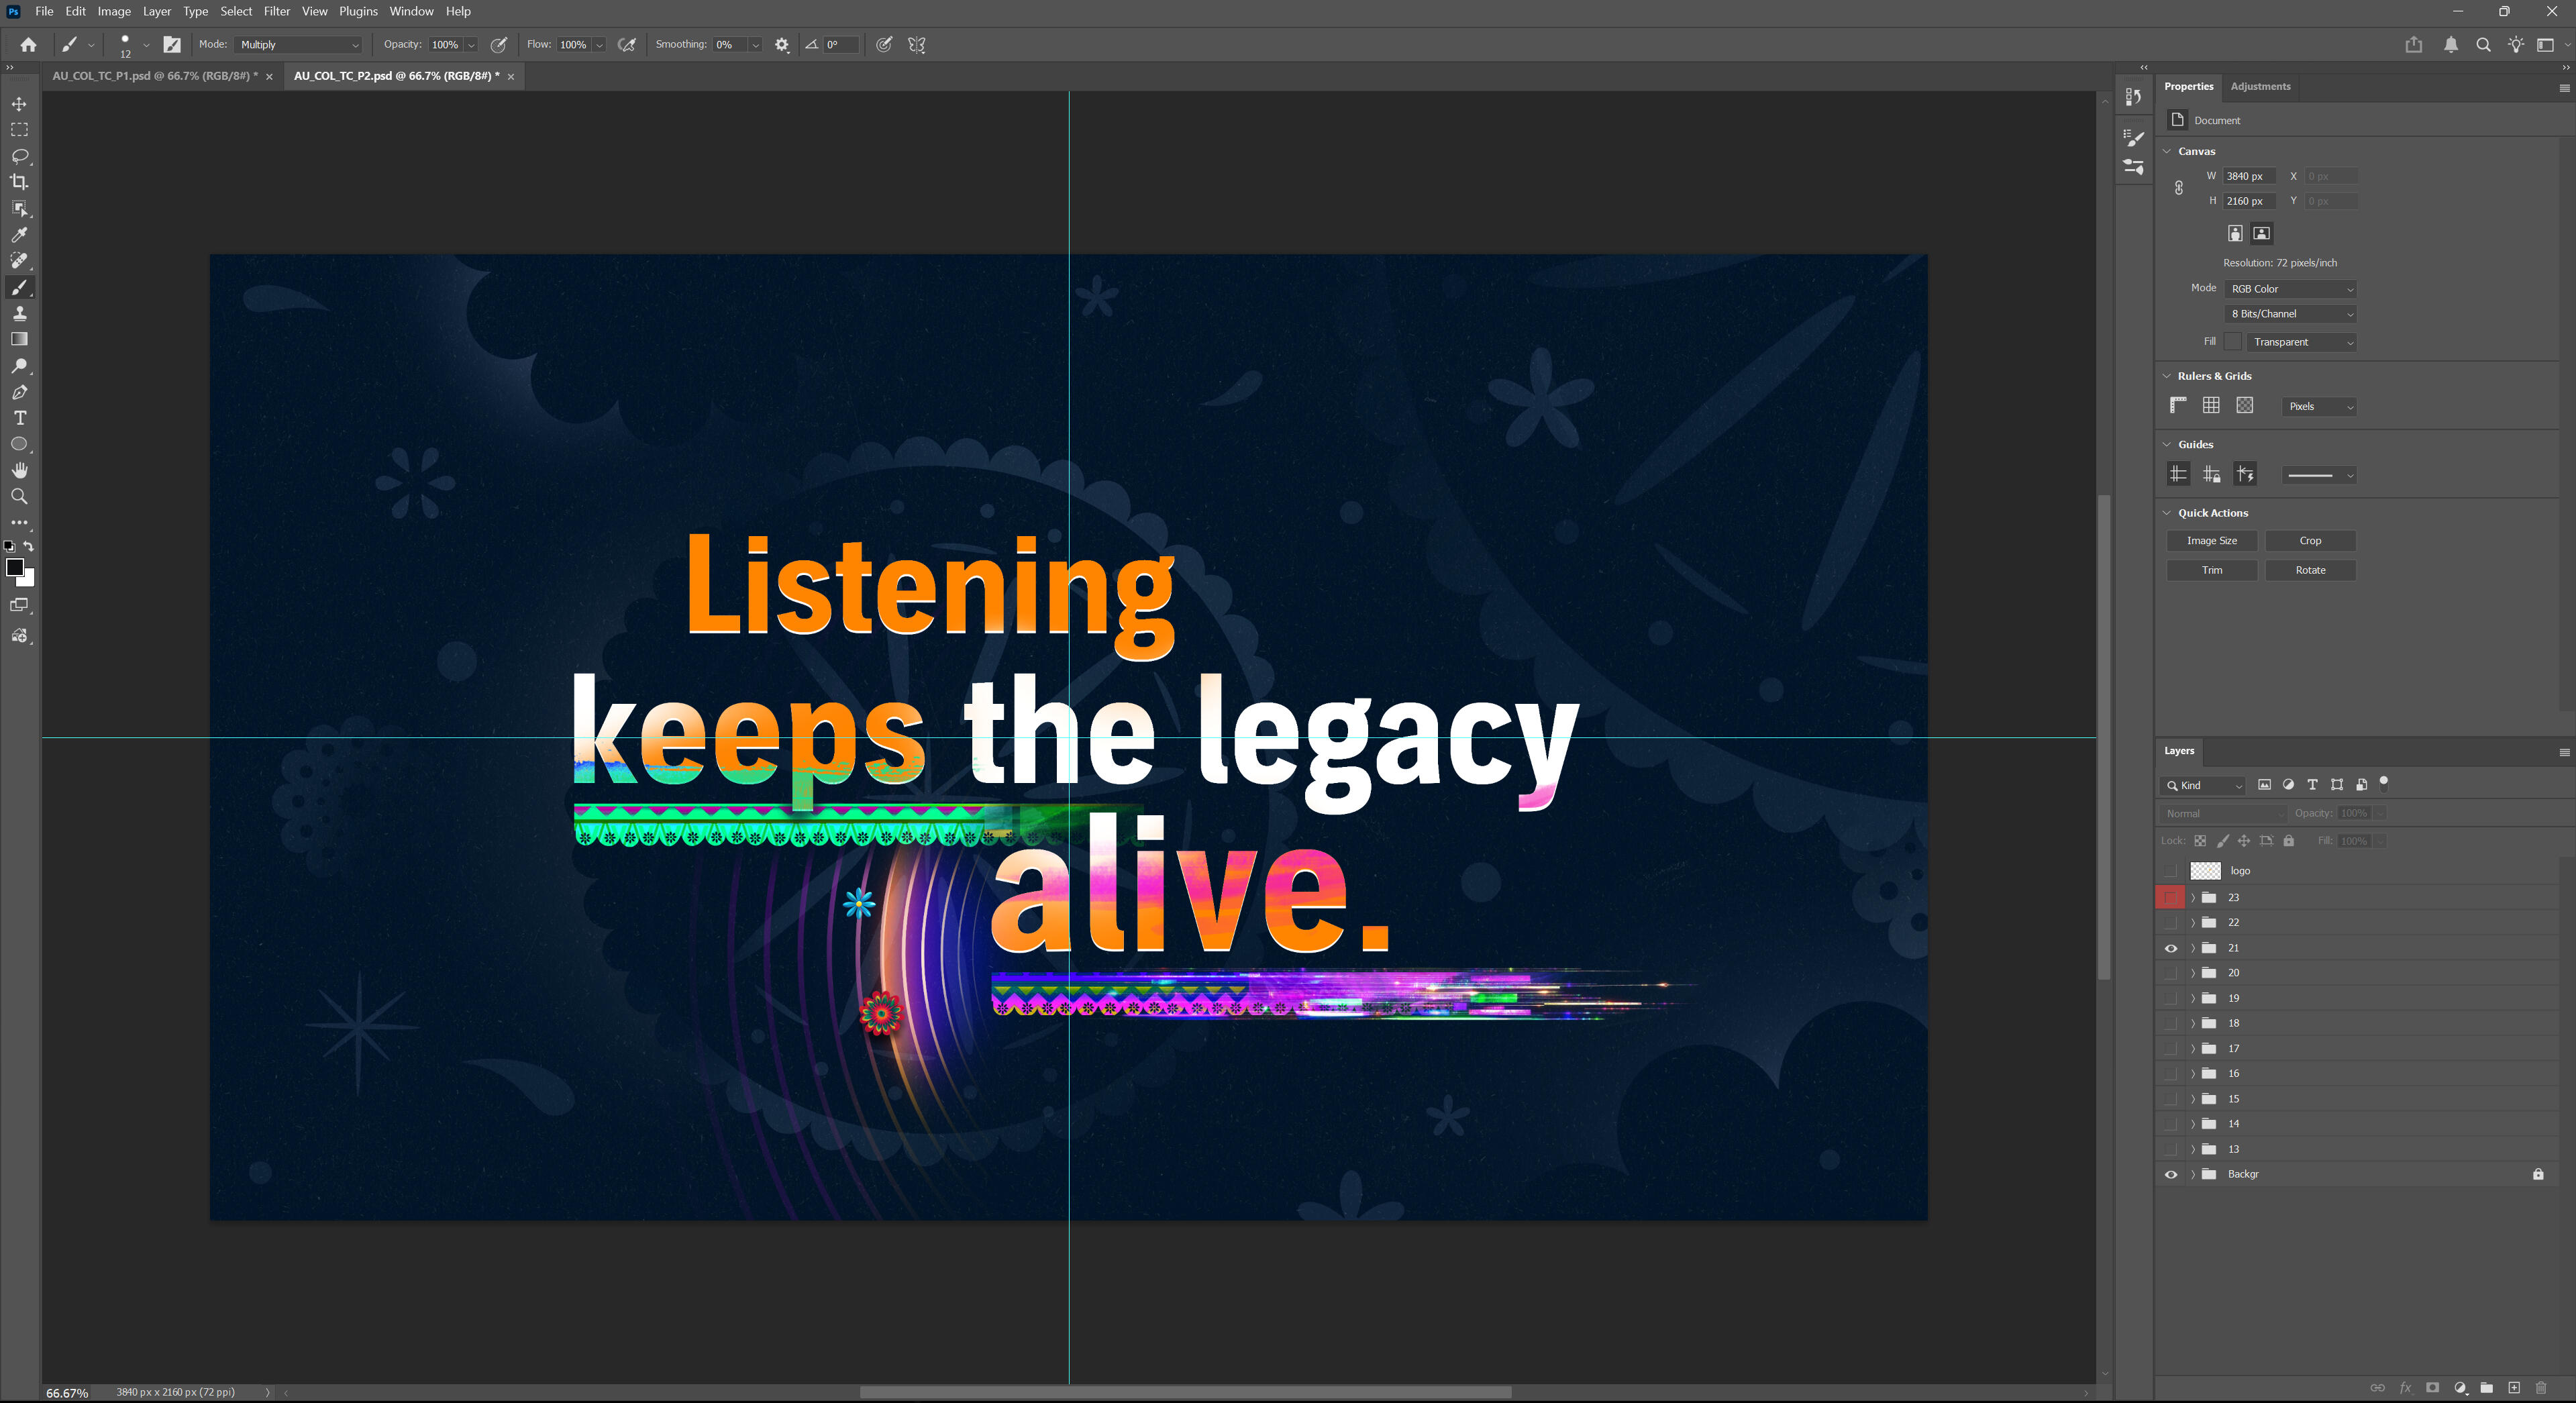This screenshot has width=2576, height=1403.
Task: Select the Gradient tool
Action: point(19,340)
